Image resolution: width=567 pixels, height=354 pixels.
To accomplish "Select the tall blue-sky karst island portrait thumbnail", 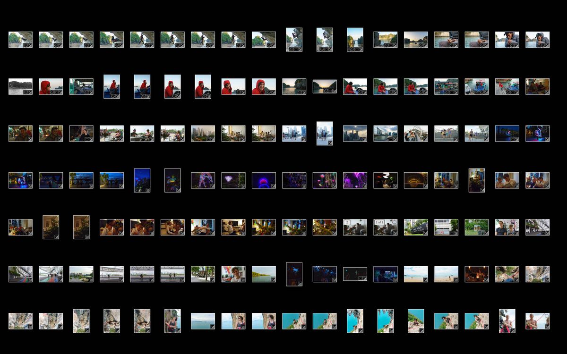I will 355,40.
